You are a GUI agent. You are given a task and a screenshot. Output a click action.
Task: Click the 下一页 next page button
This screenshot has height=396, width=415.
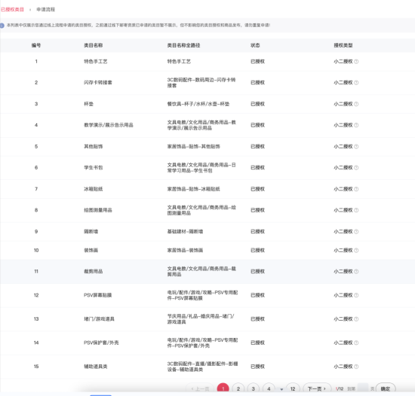317,388
